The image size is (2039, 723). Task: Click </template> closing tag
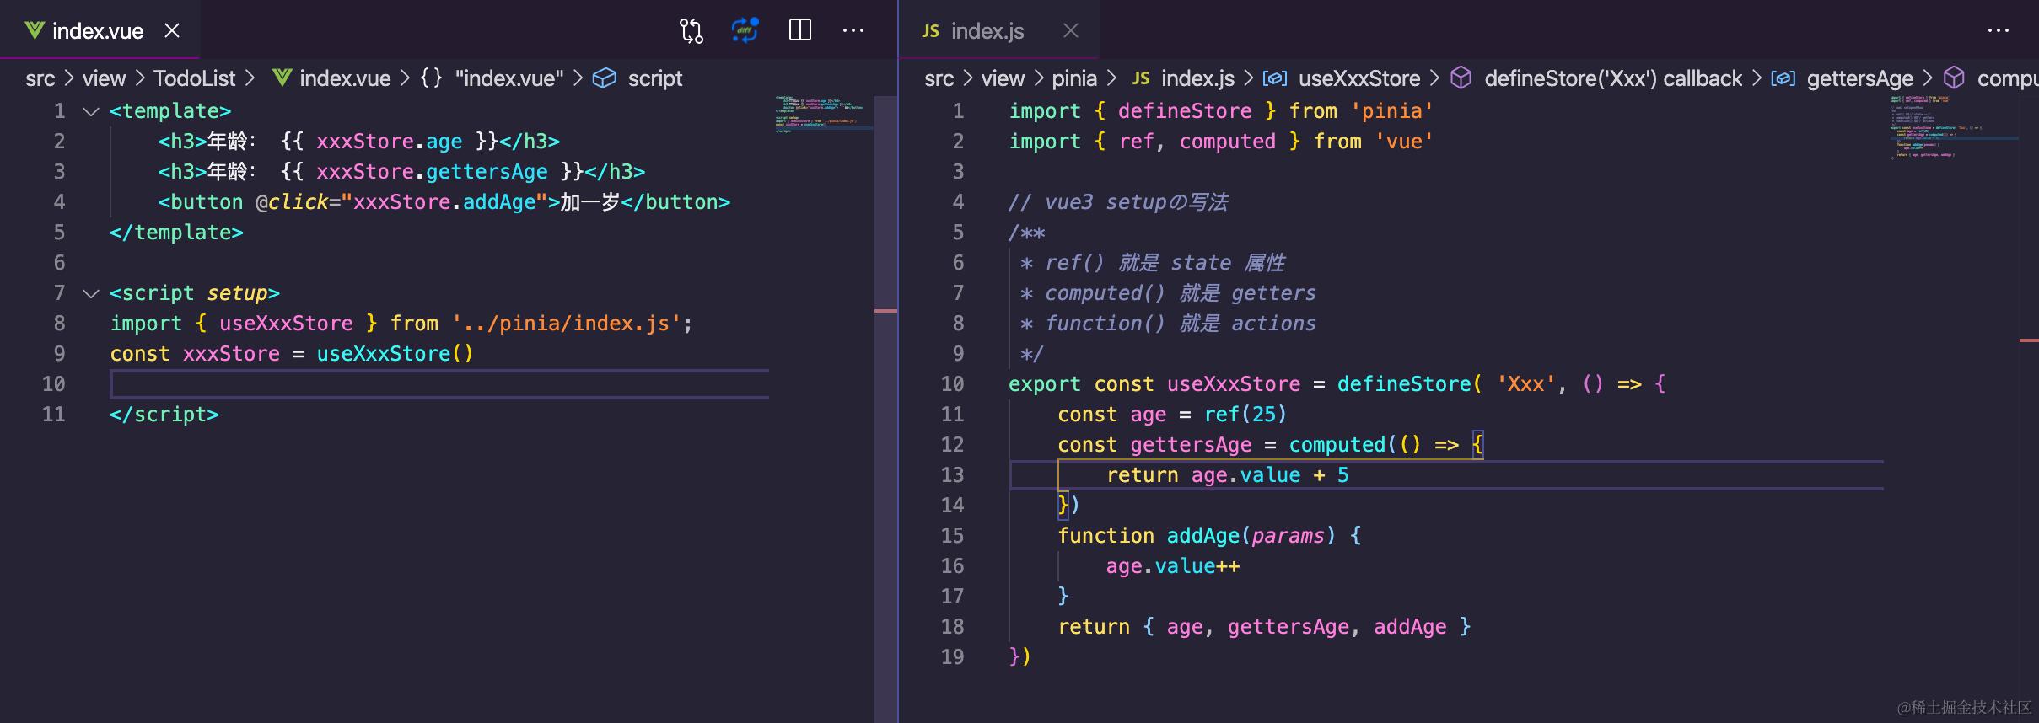click(x=176, y=233)
